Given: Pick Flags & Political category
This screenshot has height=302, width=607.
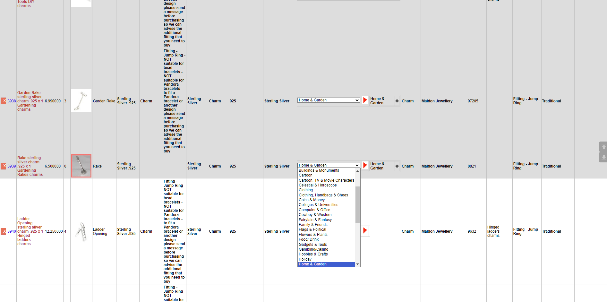Looking at the screenshot, I should 326,229.
